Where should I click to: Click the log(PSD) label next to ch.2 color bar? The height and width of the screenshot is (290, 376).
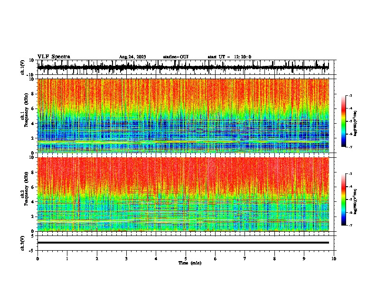click(x=356, y=201)
